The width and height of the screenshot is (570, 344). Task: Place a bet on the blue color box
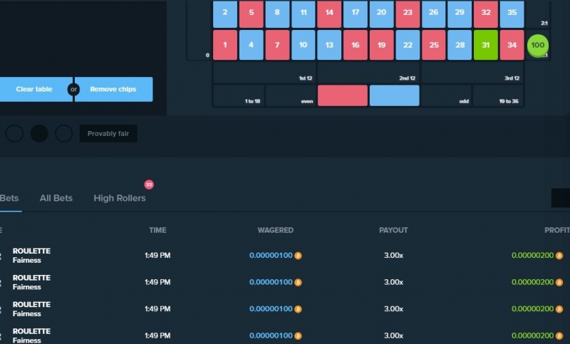coord(395,95)
